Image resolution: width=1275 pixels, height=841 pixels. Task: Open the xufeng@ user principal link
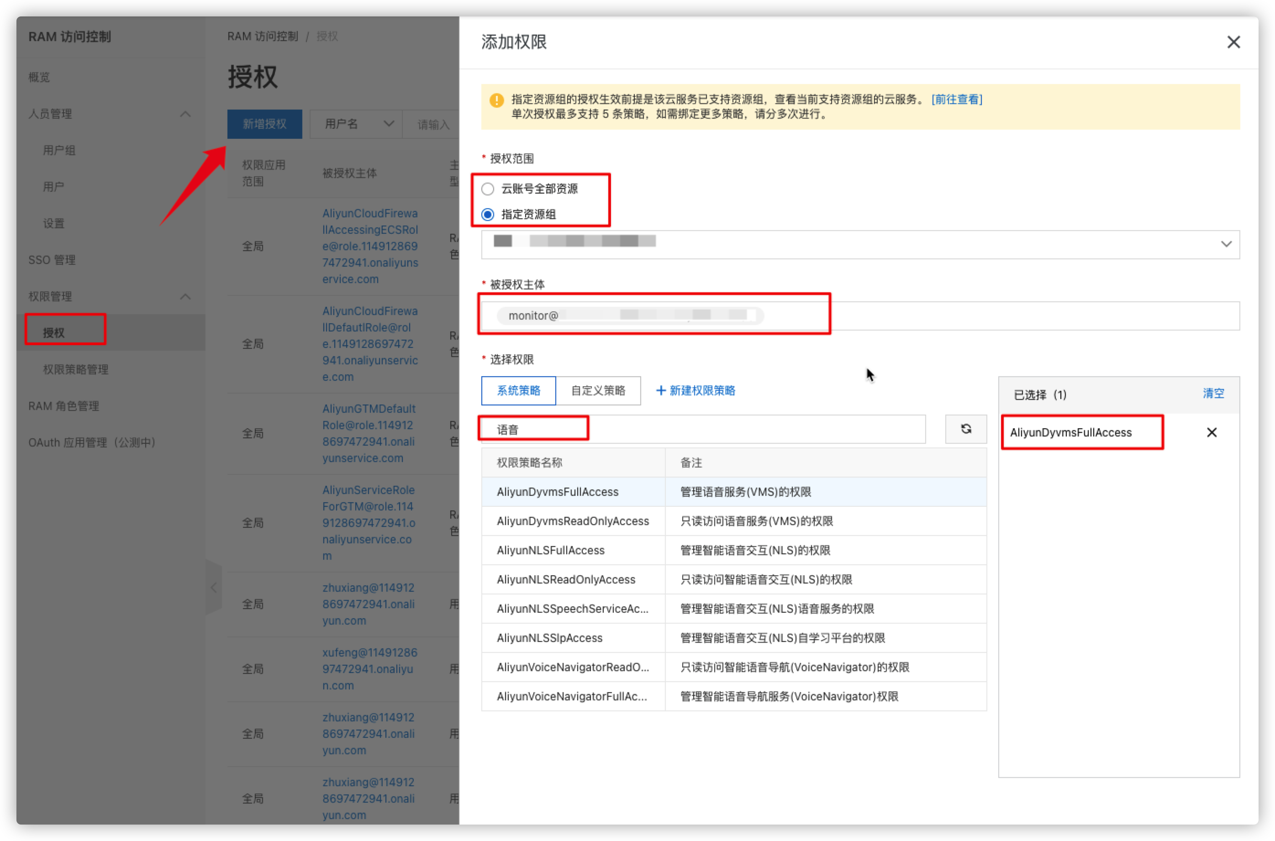tap(369, 668)
